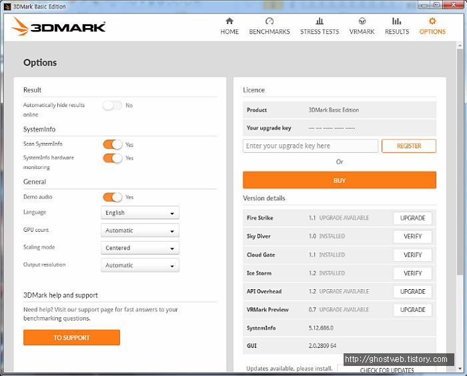The image size is (467, 376).
Task: Verify the Ice Storm installation
Action: [412, 273]
